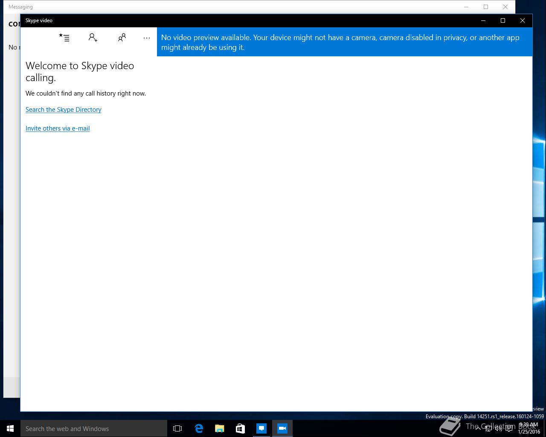Viewport: 546px width, 437px height.
Task: Click the couldn't find any call history text
Action: coord(86,93)
